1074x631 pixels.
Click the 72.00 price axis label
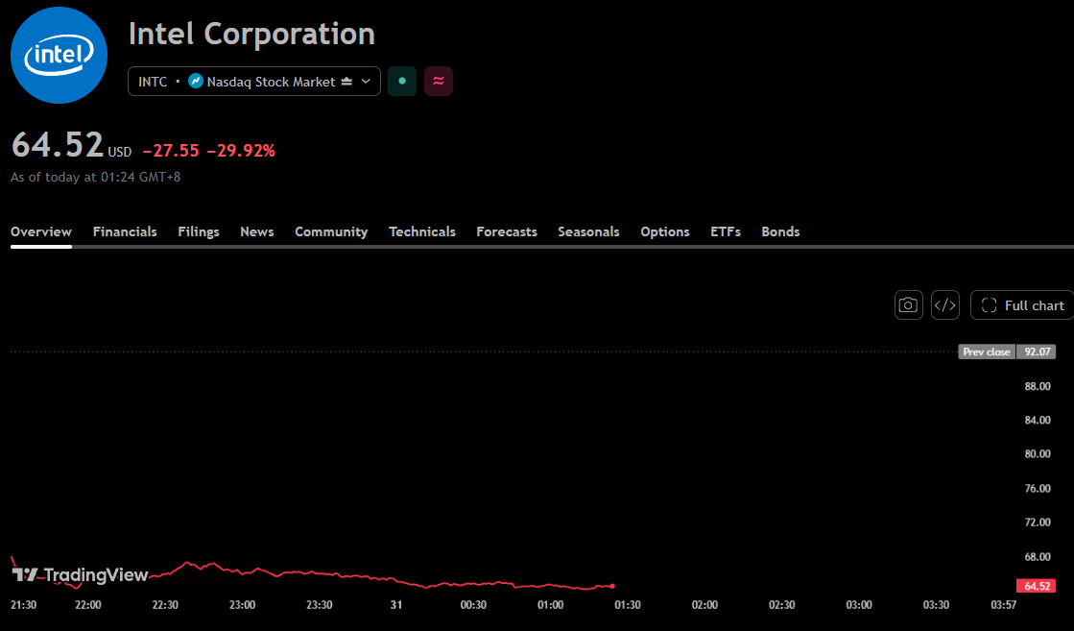point(1037,522)
